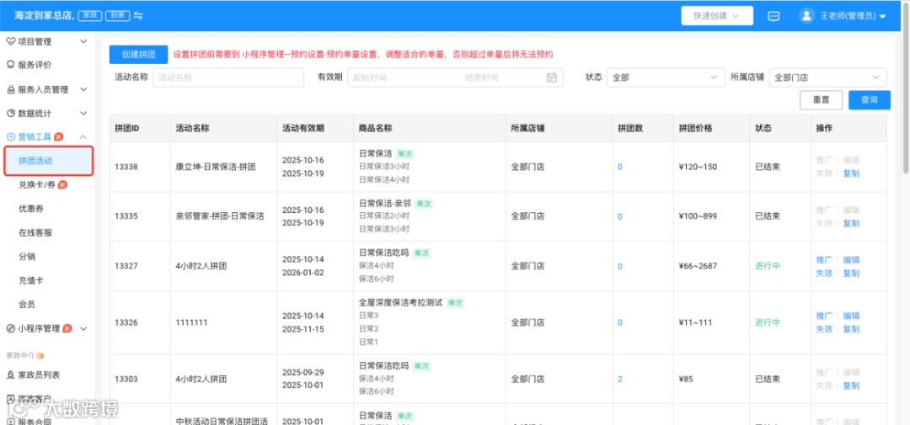Click 全屋深度保洁考拉测试 product name
The height and width of the screenshot is (425, 910).
[401, 303]
